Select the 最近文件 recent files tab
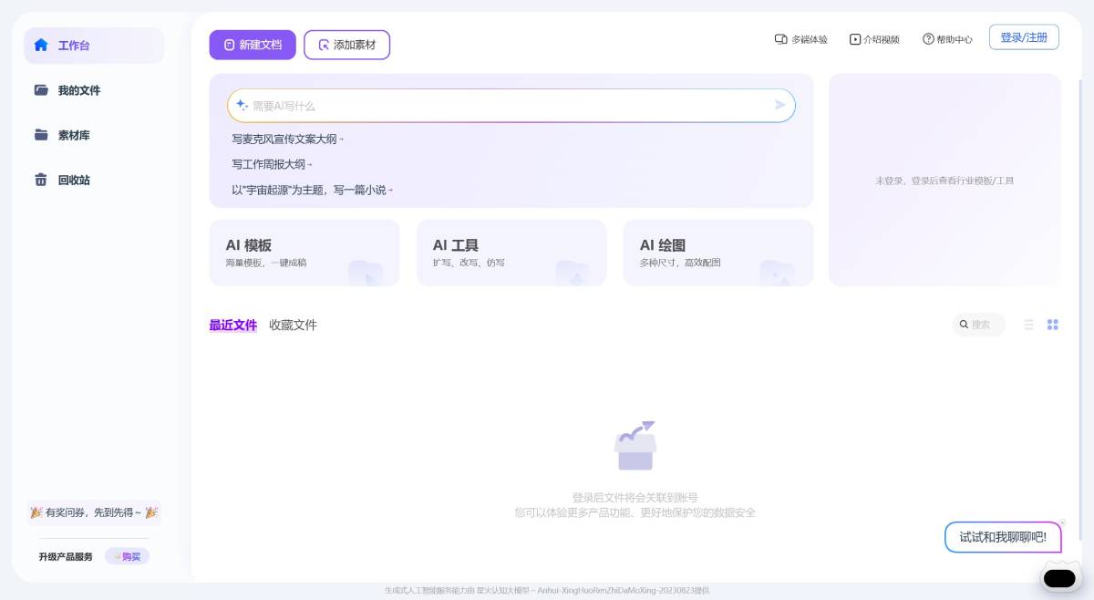The image size is (1094, 600). (232, 325)
